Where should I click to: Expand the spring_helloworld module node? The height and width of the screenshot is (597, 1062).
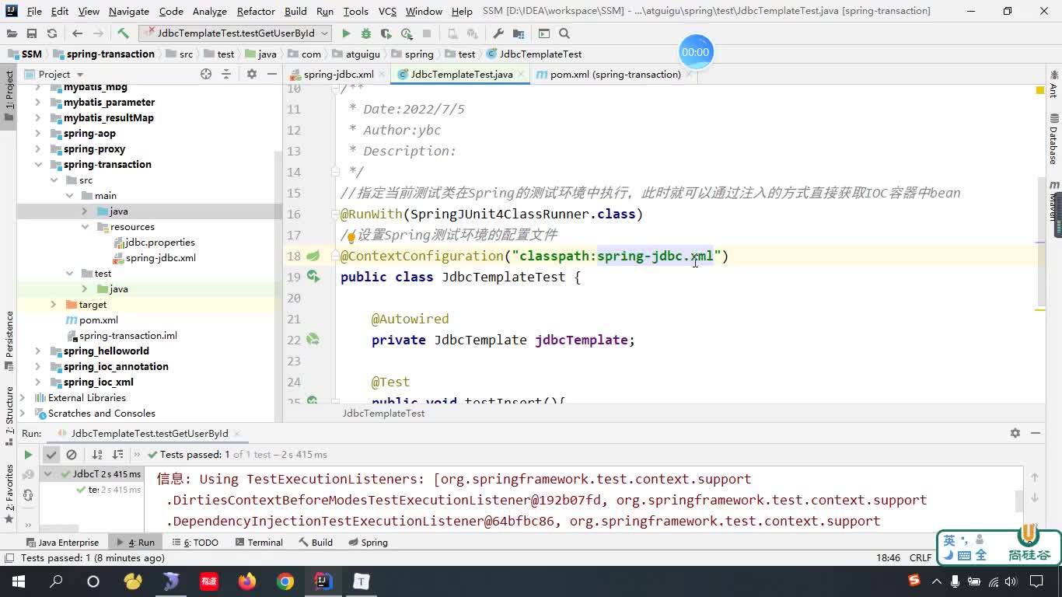click(x=38, y=351)
